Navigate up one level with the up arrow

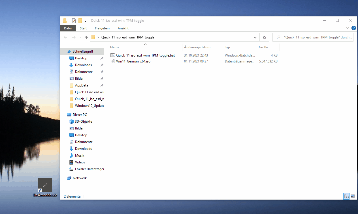(x=86, y=37)
